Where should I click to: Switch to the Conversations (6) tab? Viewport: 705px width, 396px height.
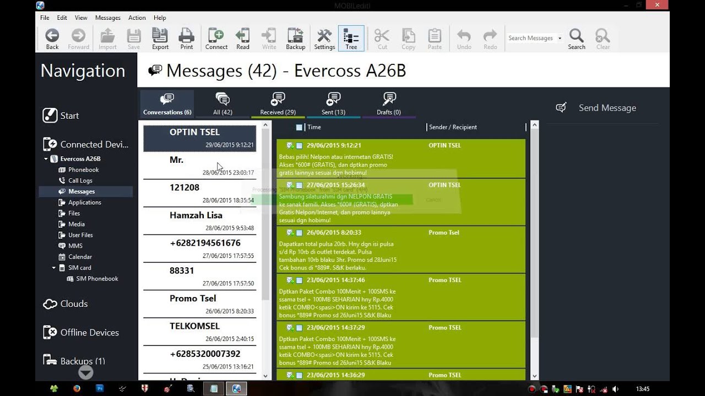click(x=167, y=104)
